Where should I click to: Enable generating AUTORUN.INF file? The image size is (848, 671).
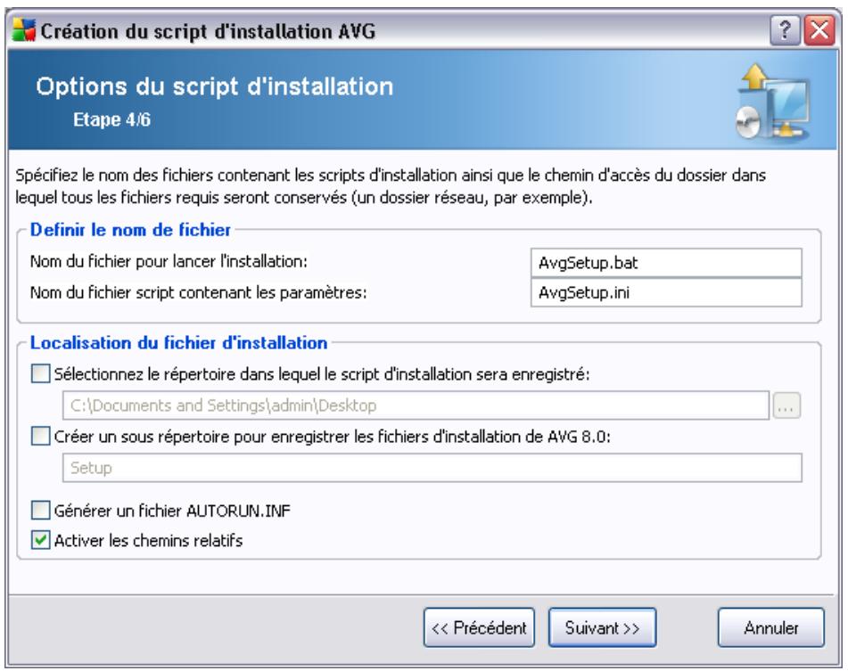[x=40, y=510]
